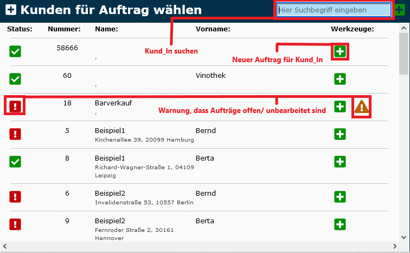Click green check status of customer 58666
Viewport: 410px width, 253px height.
[x=15, y=51]
